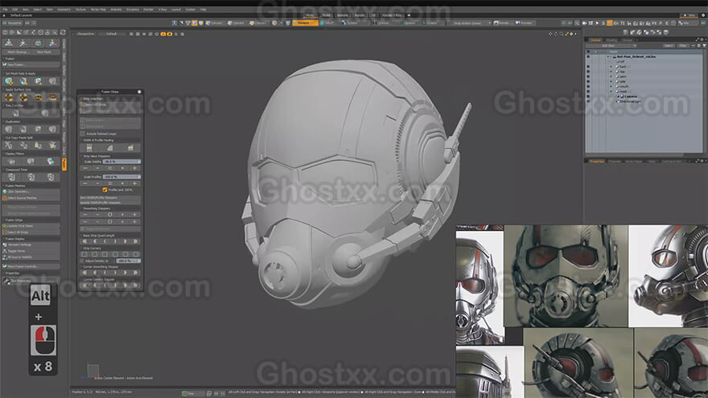This screenshot has height=398, width=708.
Task: Click the viewport zoom magnifier icon
Action: (562, 34)
